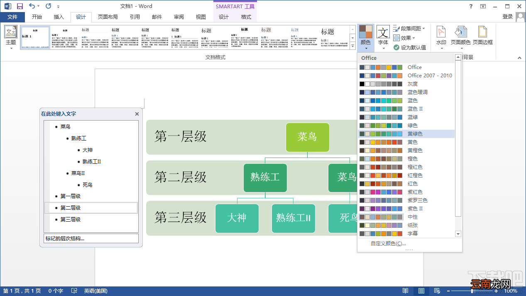Select Green (绿色) color scheme
526x296 pixels.
(x=406, y=125)
